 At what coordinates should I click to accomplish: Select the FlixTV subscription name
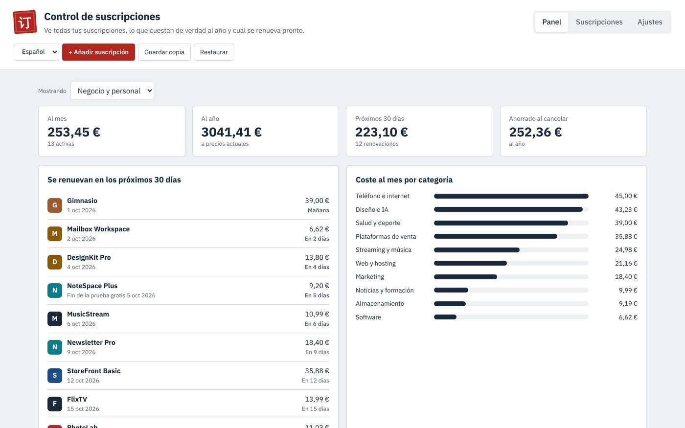point(77,399)
